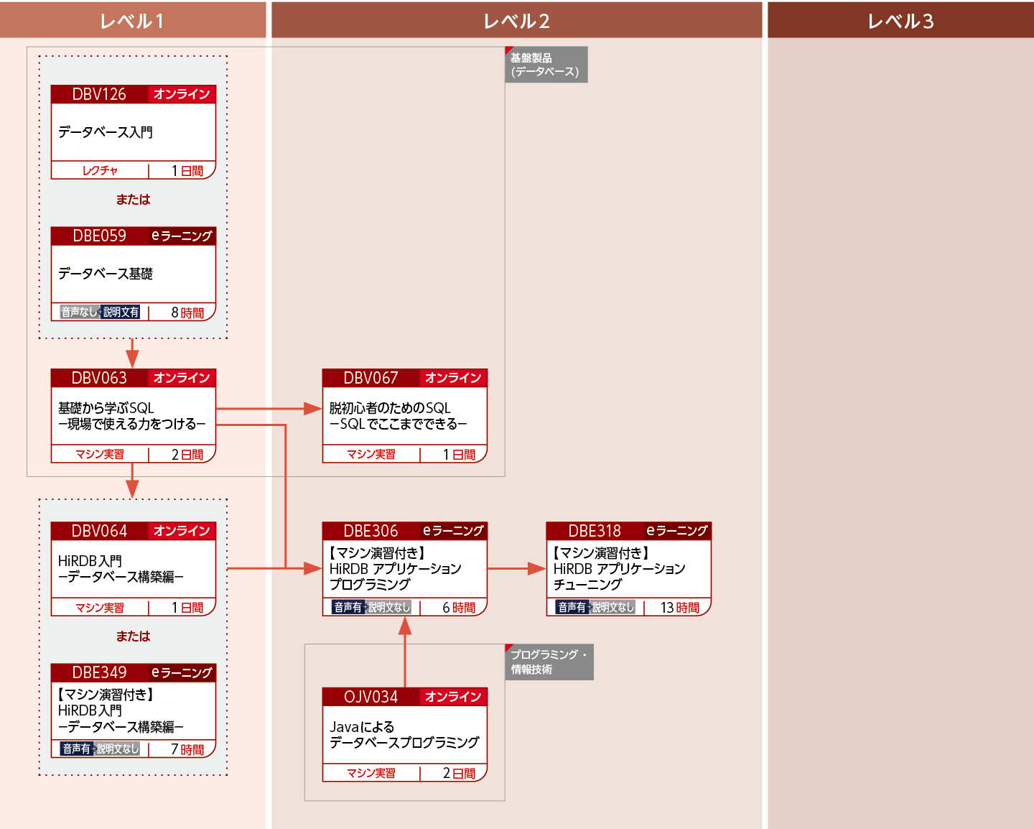Click the 7時間 duration on DBE349

(x=187, y=749)
